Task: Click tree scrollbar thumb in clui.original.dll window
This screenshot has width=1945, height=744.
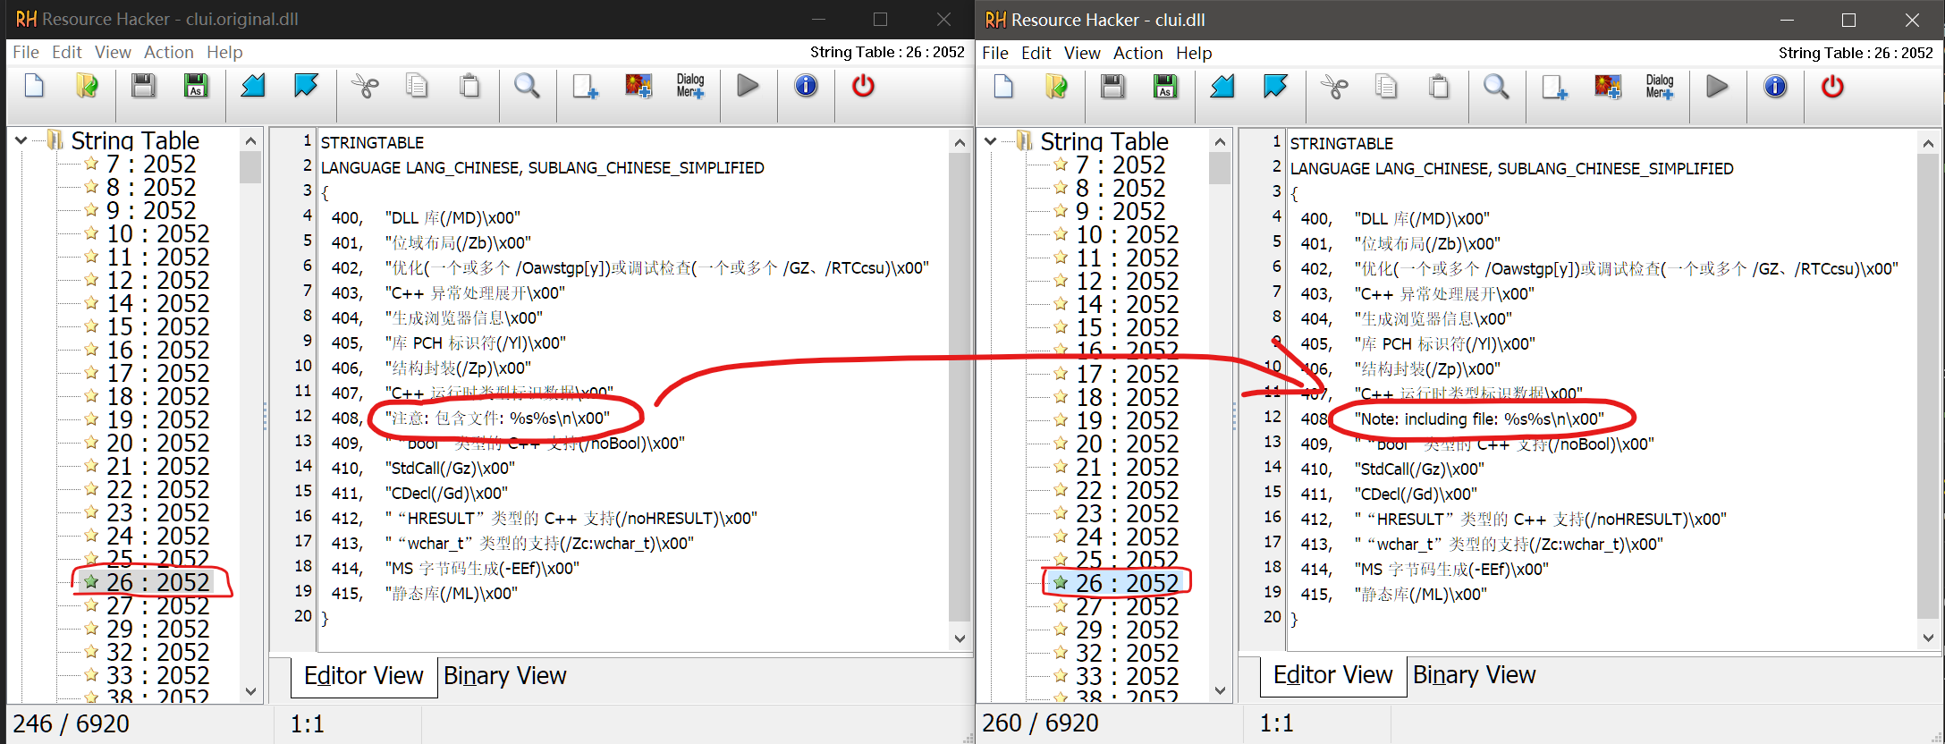Action: click(x=250, y=167)
